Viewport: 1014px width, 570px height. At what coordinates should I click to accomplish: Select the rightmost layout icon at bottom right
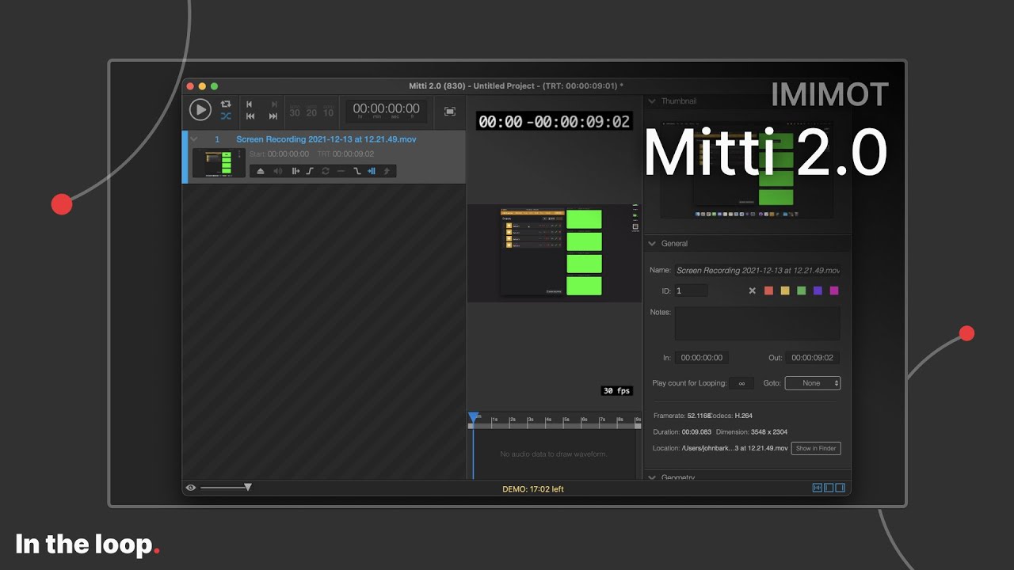pos(841,488)
